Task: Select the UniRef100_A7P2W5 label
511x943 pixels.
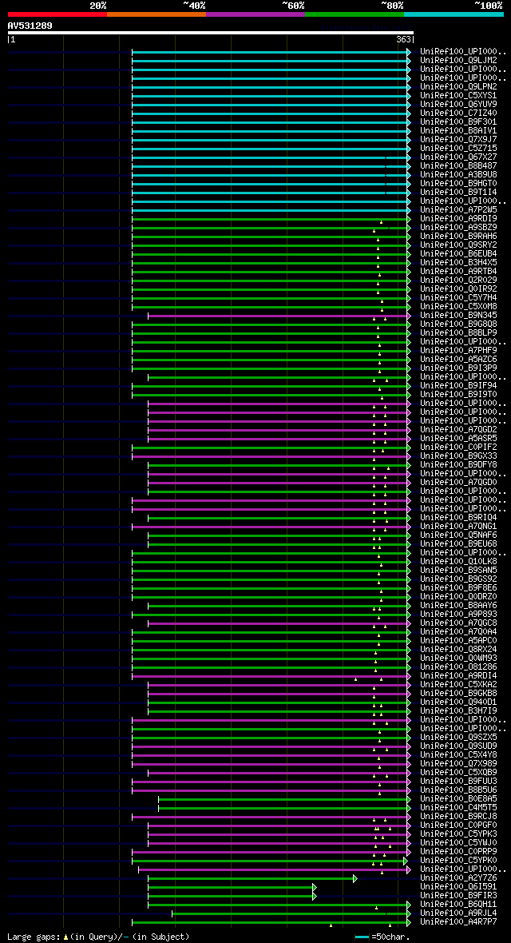Action: (x=458, y=210)
